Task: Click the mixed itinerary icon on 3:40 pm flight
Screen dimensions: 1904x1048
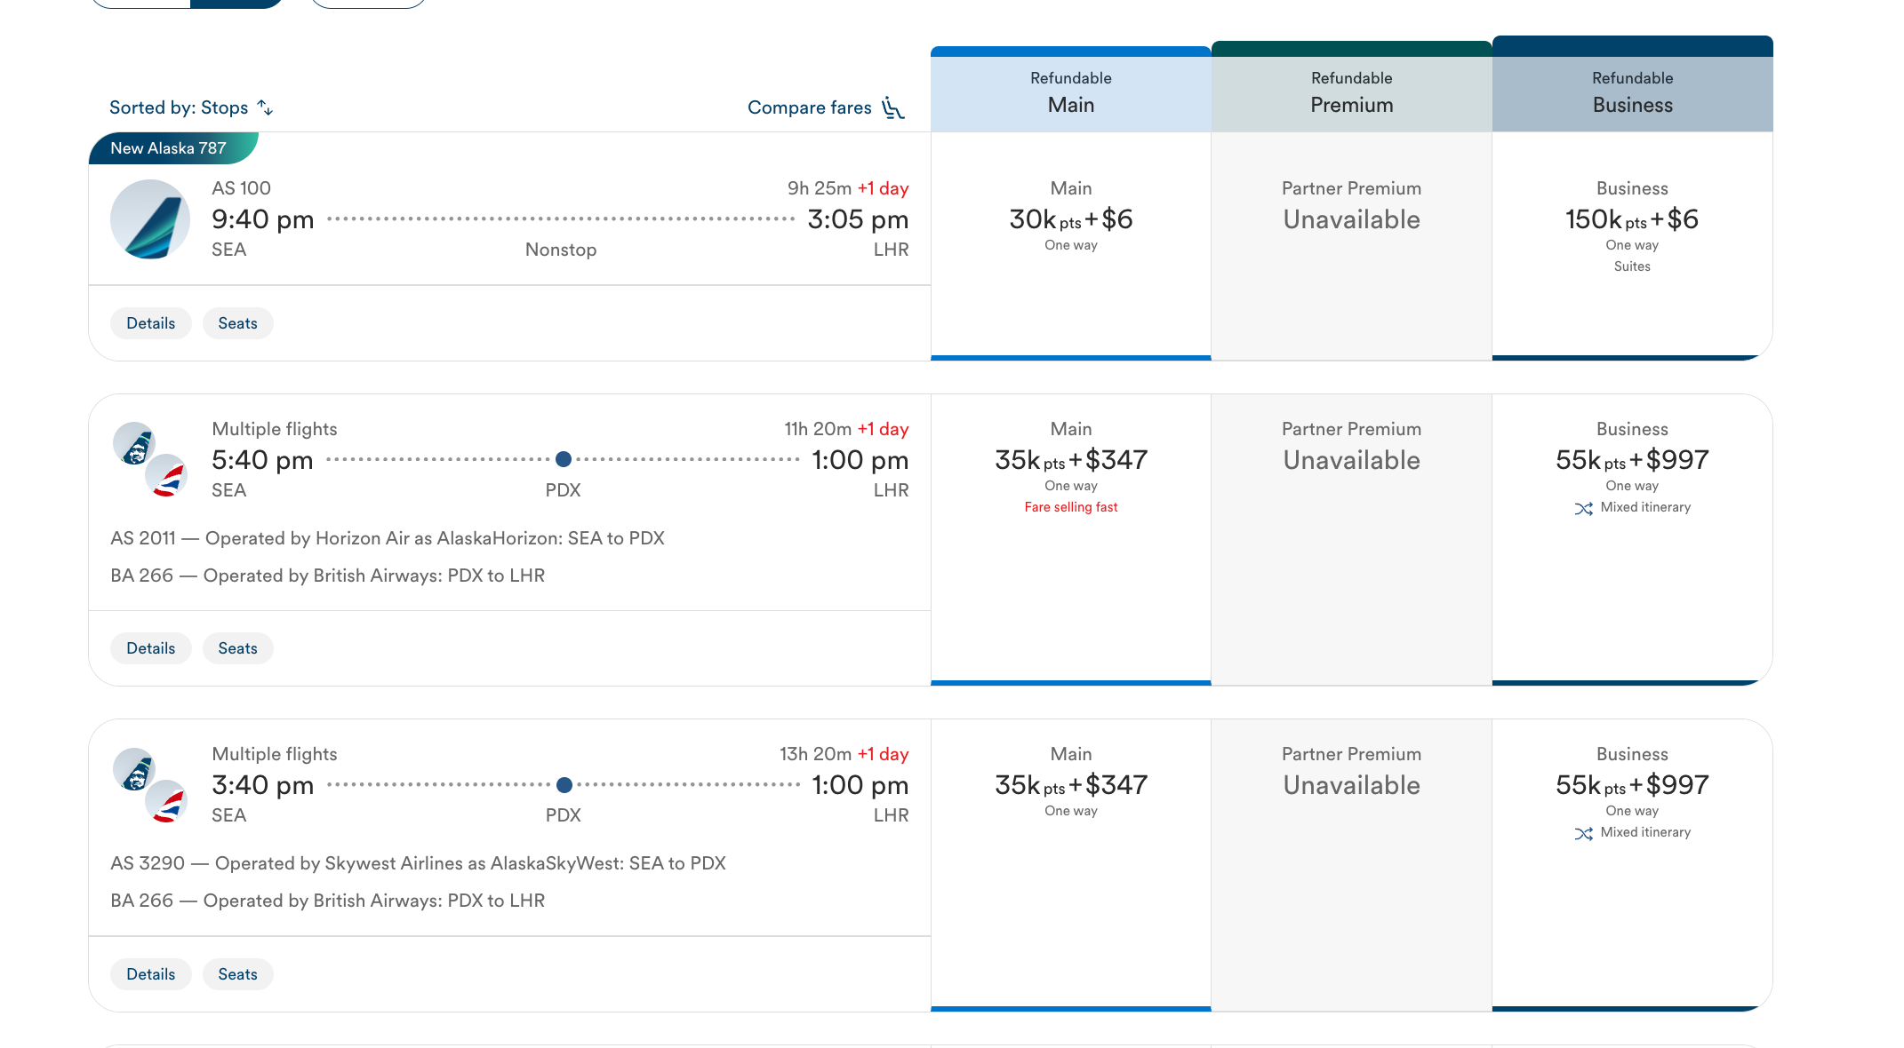Action: [x=1583, y=833]
